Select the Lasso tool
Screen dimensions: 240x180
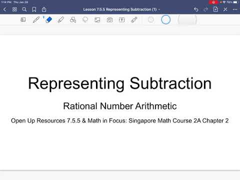click(85, 19)
